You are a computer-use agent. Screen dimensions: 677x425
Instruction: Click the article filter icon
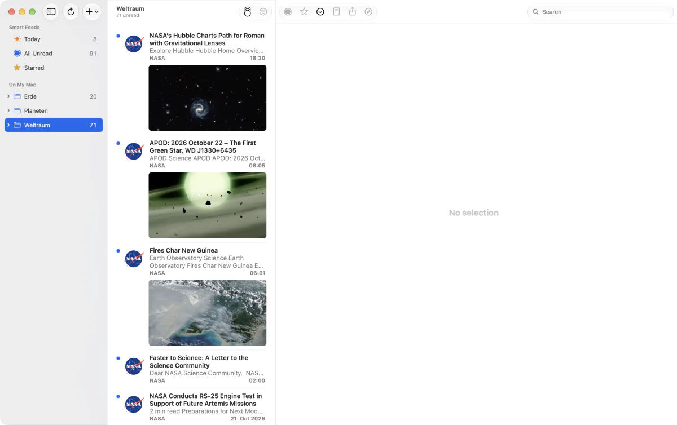(x=263, y=12)
